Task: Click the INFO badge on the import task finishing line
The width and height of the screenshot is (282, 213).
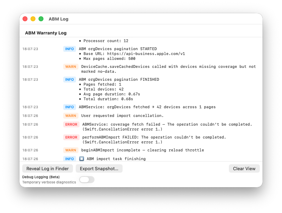Action: coord(69,159)
